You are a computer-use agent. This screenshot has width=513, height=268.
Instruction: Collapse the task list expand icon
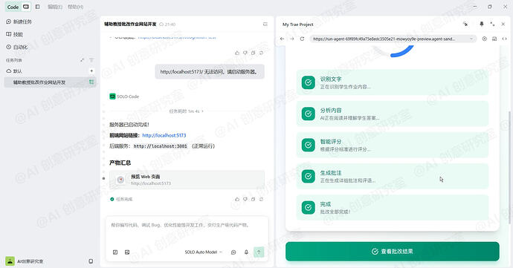click(82, 60)
